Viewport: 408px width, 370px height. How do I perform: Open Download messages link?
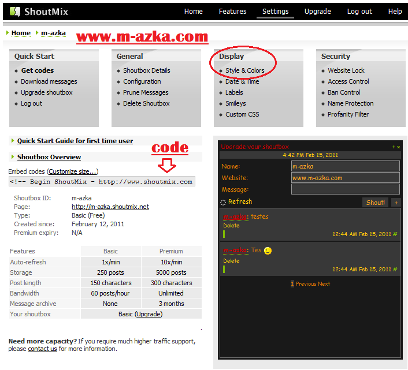pyautogui.click(x=49, y=81)
